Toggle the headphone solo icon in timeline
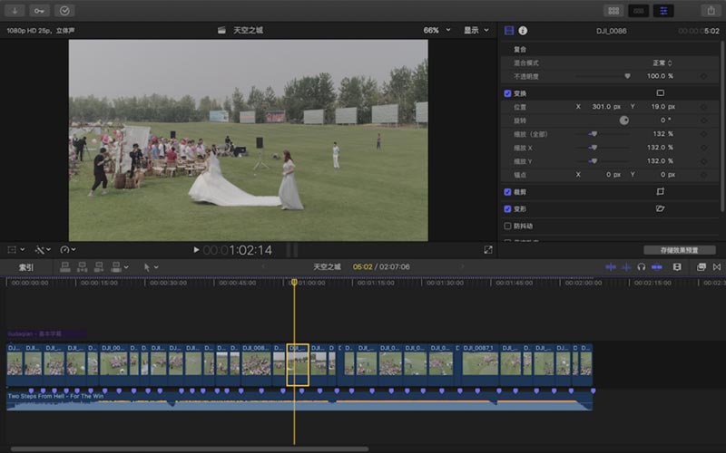 click(x=641, y=267)
